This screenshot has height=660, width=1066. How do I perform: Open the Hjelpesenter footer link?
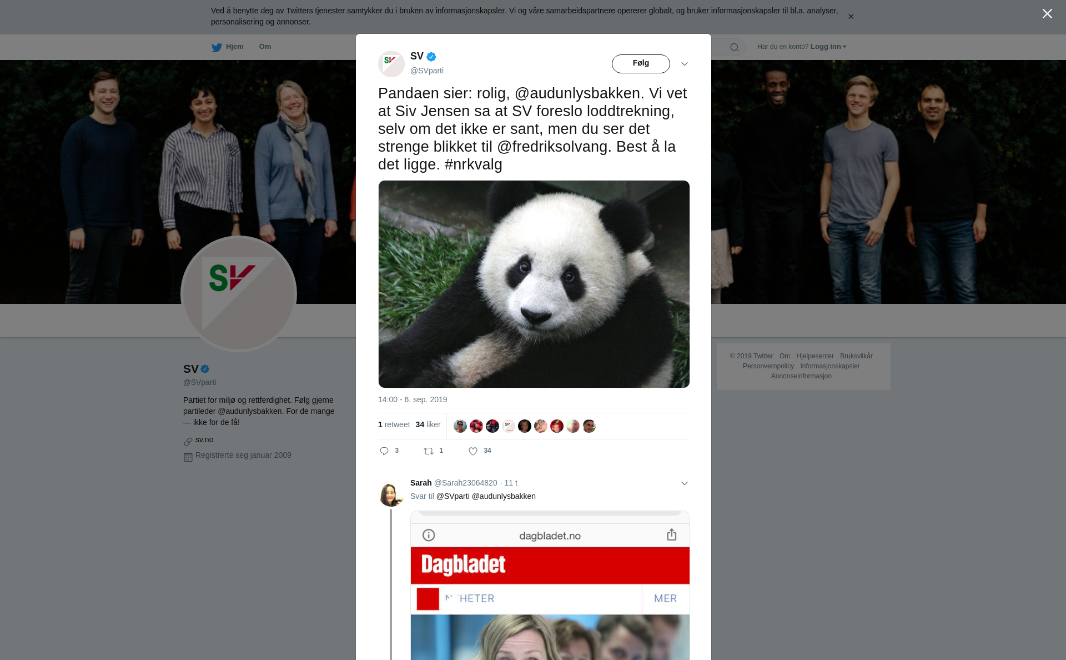[815, 356]
